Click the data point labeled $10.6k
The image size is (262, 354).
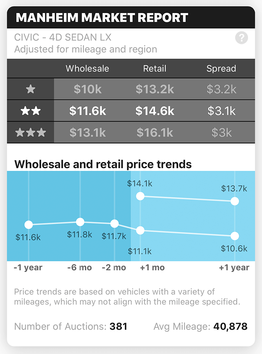pos(235,236)
